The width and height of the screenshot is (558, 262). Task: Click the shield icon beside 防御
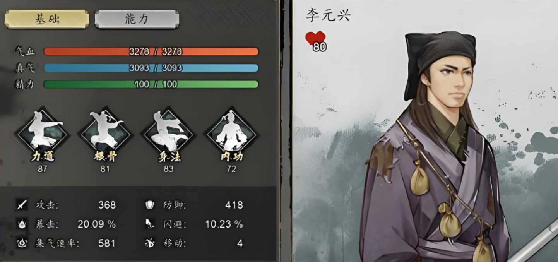149,205
